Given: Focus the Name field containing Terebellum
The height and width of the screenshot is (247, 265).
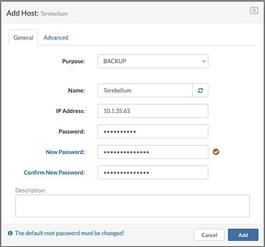Looking at the screenshot, I should tap(145, 91).
